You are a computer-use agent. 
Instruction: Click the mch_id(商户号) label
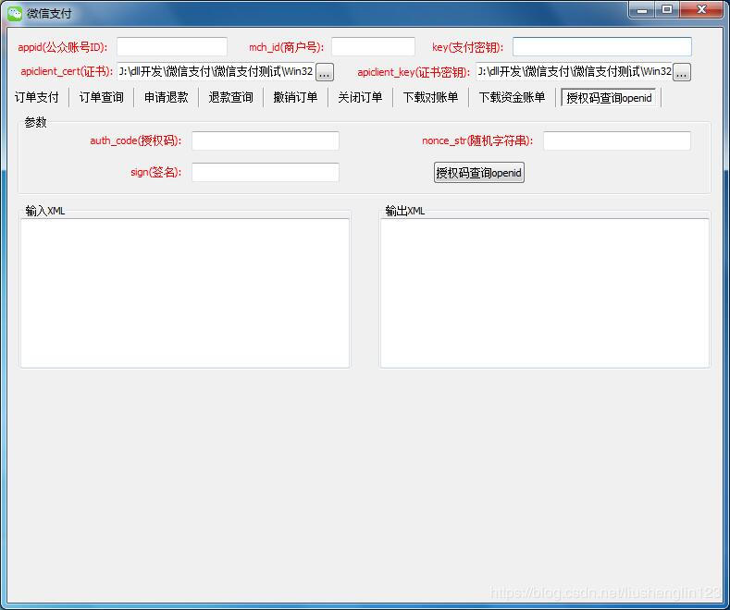tap(286, 47)
